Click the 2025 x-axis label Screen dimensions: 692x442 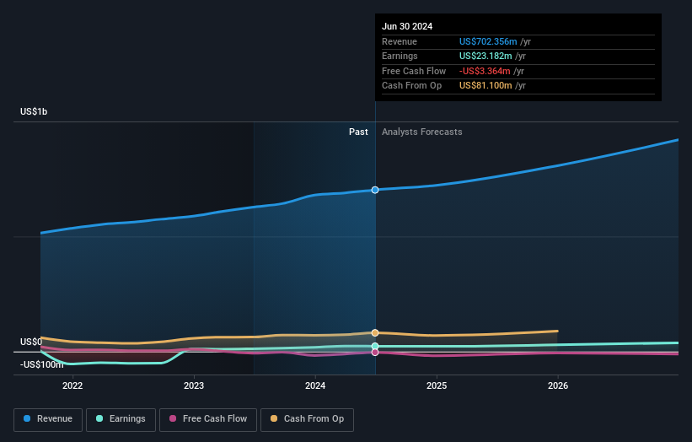pos(437,385)
